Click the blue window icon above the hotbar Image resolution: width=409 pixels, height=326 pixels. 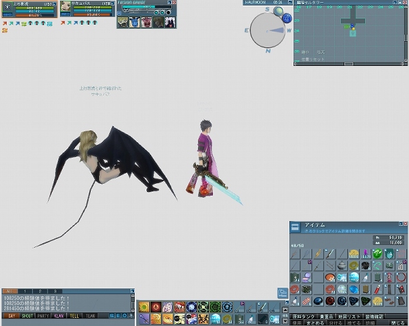click(283, 293)
